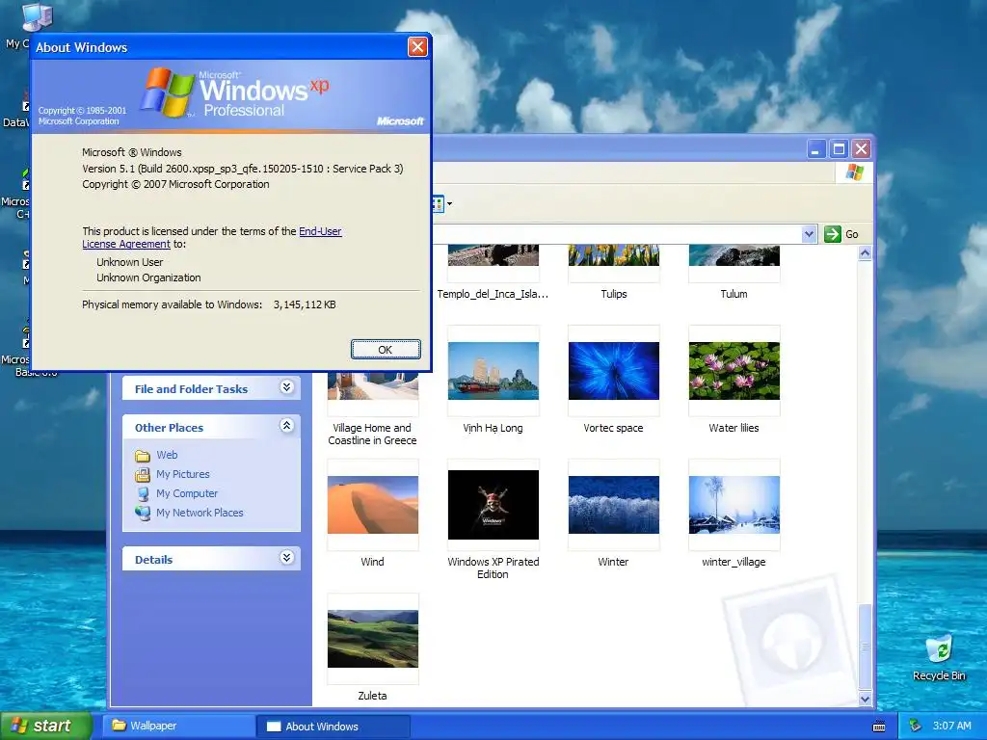Click the Go button in address bar

(840, 234)
